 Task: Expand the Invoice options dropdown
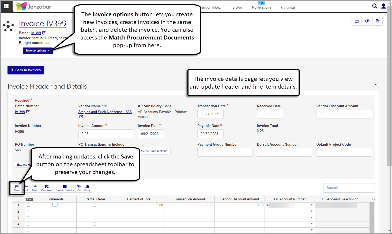[x=37, y=51]
